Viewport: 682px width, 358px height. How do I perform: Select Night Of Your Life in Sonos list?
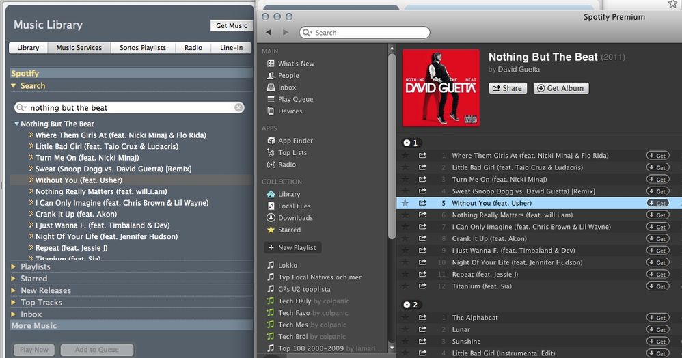click(x=107, y=236)
